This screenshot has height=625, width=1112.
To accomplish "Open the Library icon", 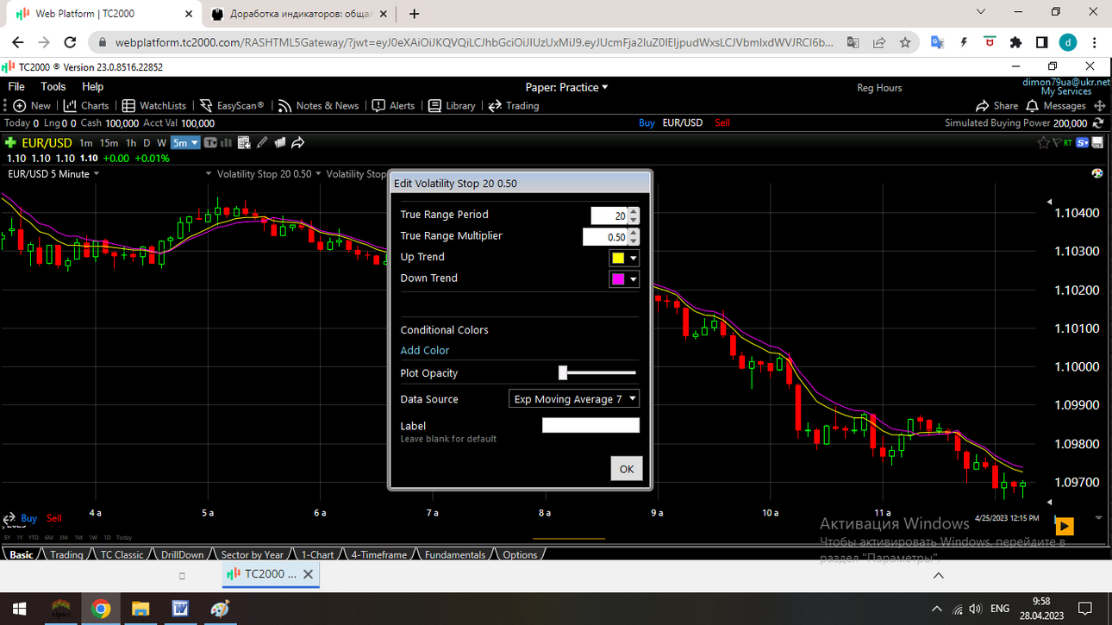I will point(435,105).
